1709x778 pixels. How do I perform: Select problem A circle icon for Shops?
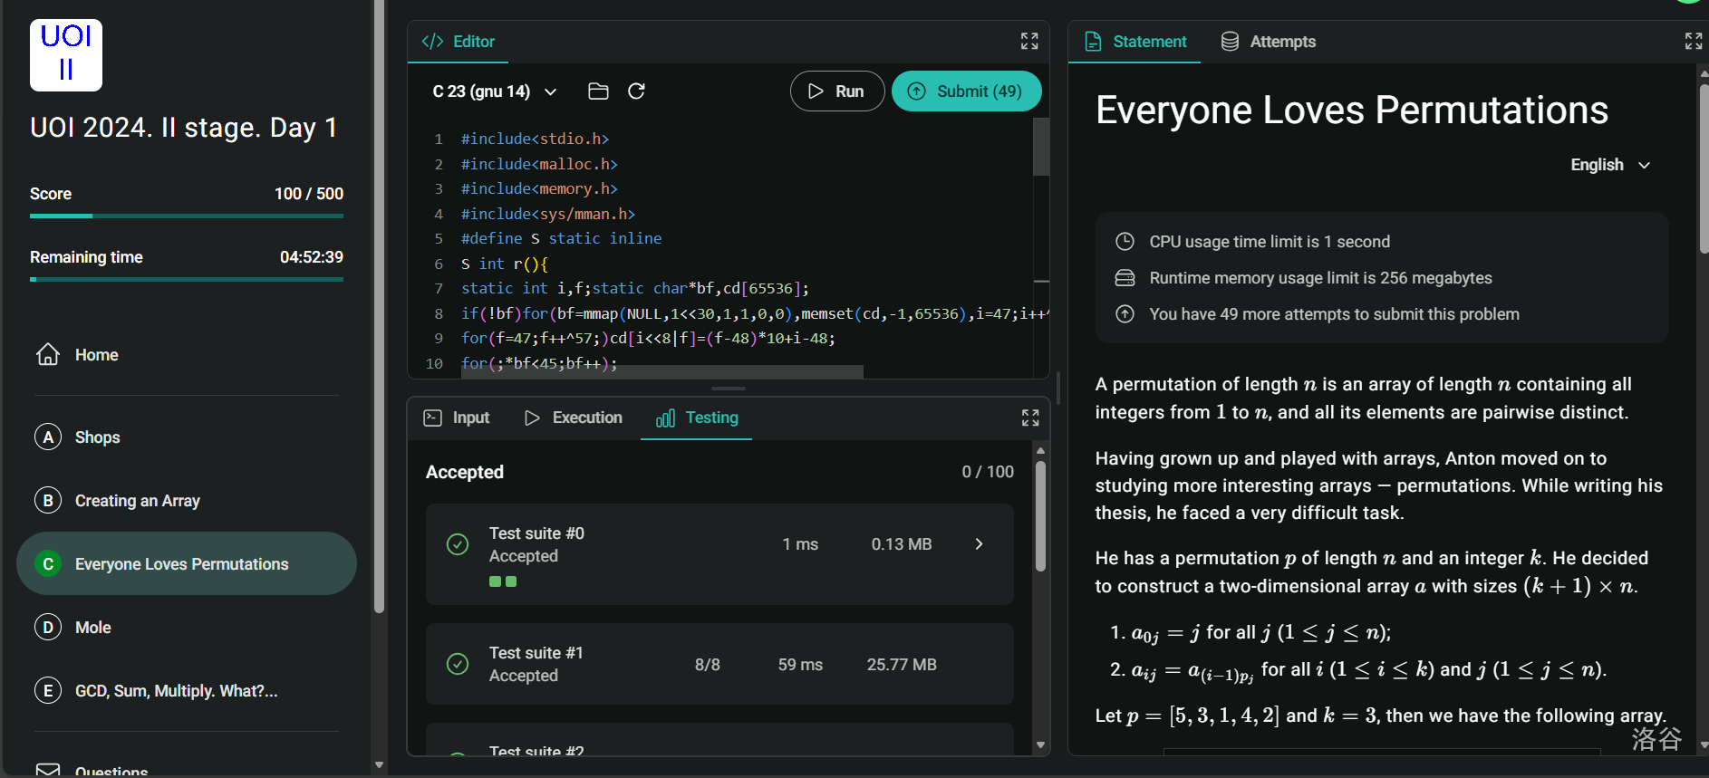[x=48, y=437]
